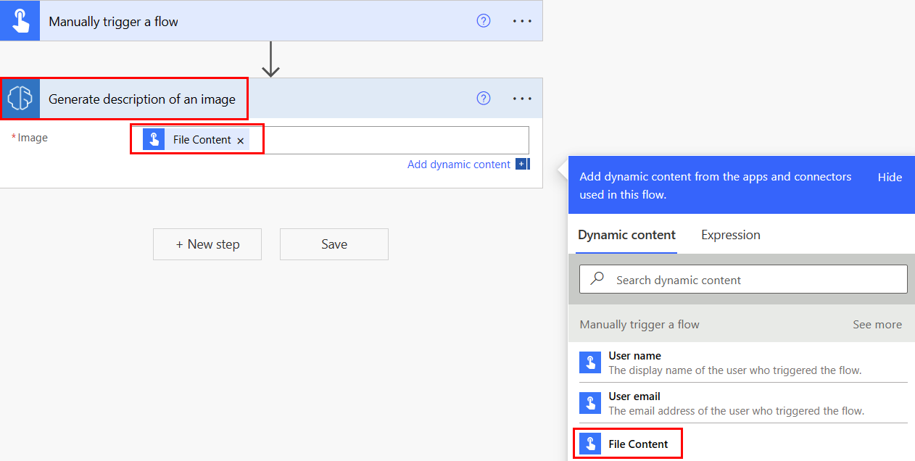The height and width of the screenshot is (461, 915).
Task: Switch to the Dynamic content tab
Action: click(626, 235)
